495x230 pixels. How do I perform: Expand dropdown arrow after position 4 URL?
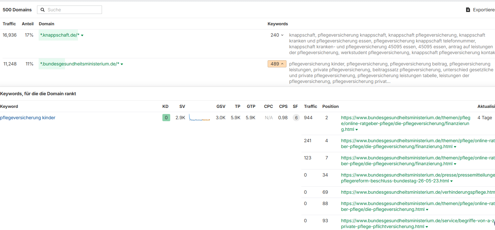[x=455, y=147]
